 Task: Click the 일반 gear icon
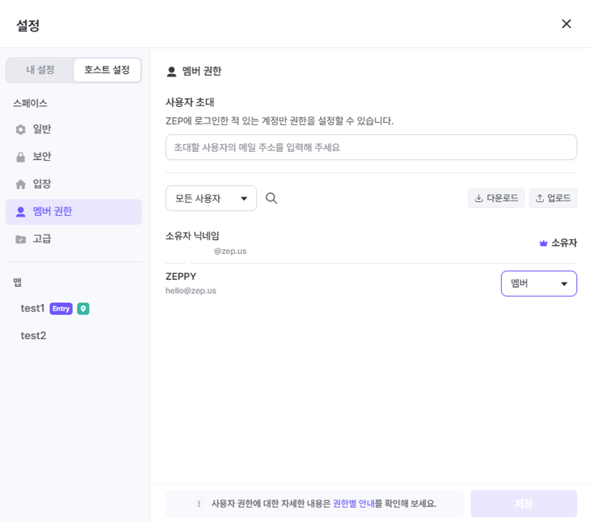pyautogui.click(x=21, y=129)
